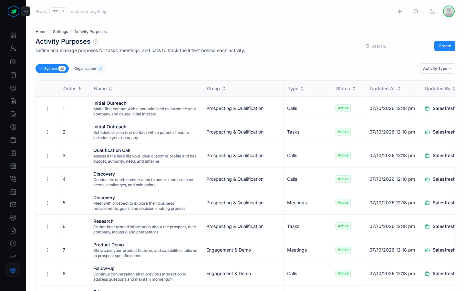Viewport: 465px width, 291px height.
Task: Open the envelope mail icon in sidebar
Action: pyautogui.click(x=13, y=205)
